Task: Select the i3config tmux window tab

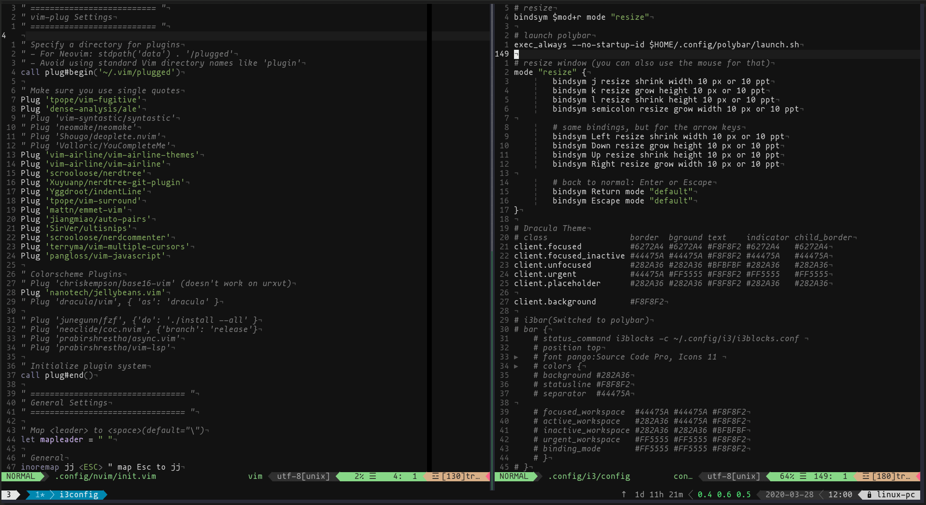Action: click(78, 495)
